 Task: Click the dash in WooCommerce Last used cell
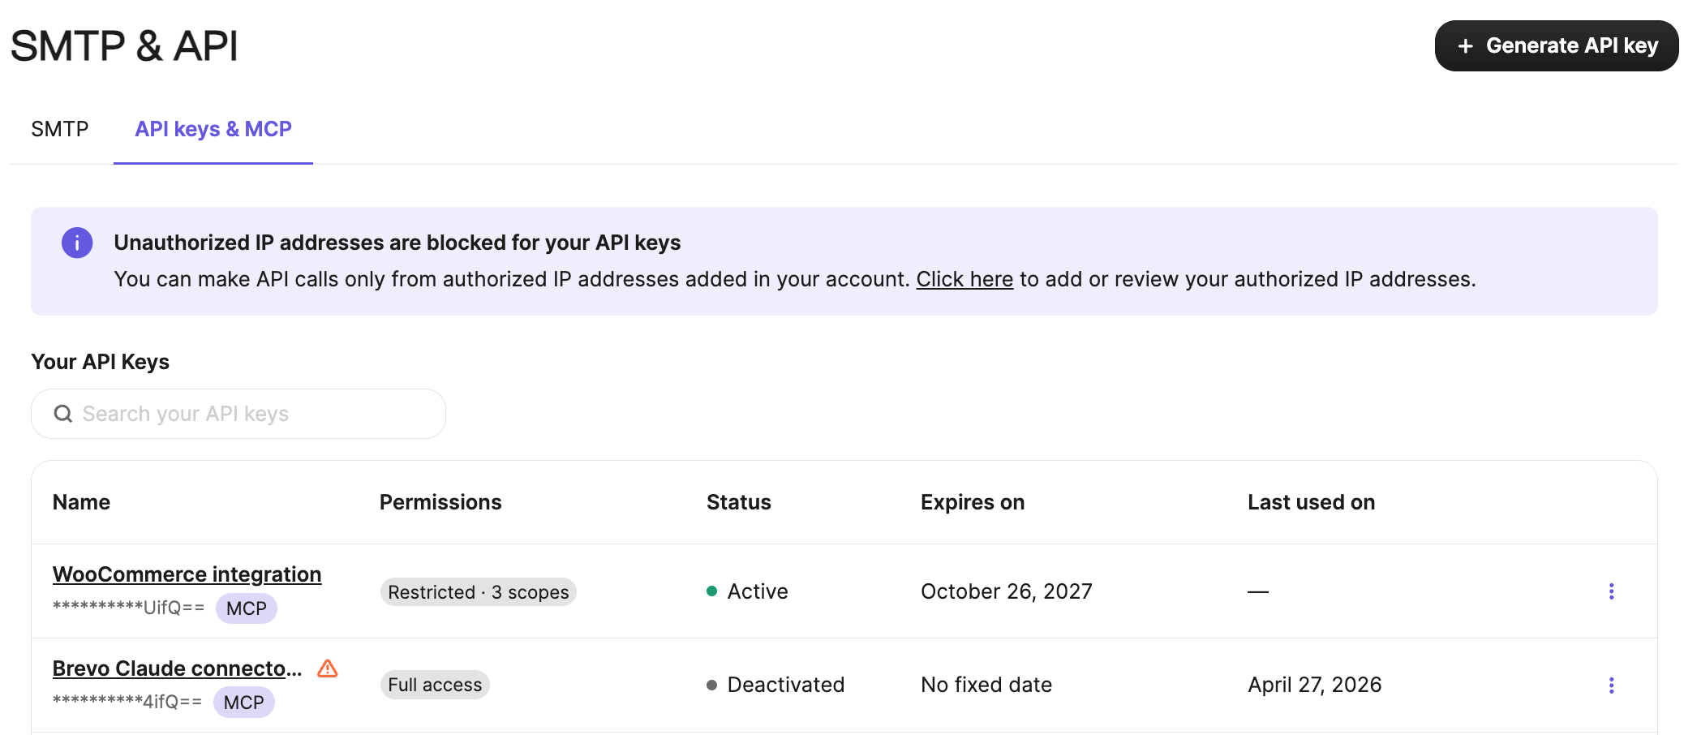click(1258, 592)
